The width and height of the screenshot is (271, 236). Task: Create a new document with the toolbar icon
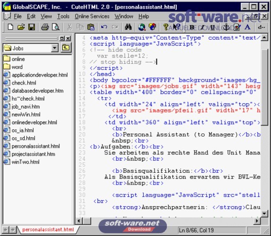[x=10, y=27]
